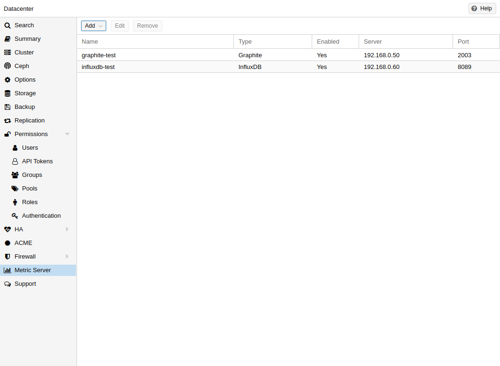The height and width of the screenshot is (366, 500).
Task: Select the influxdb-test row
Action: [155, 67]
